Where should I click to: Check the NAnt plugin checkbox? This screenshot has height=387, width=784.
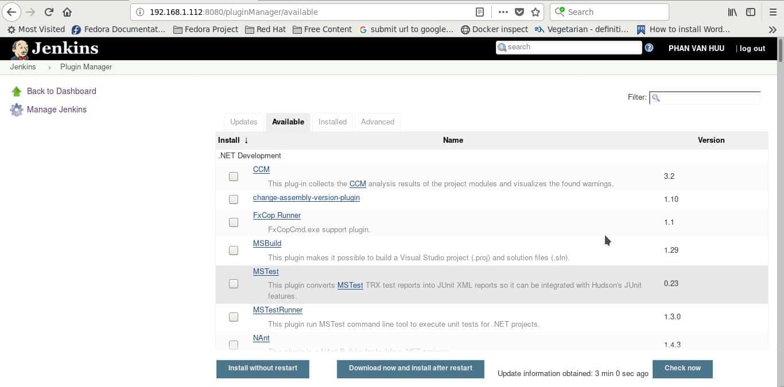(x=234, y=345)
